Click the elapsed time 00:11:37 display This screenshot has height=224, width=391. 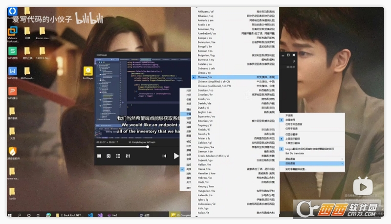[x=101, y=142]
